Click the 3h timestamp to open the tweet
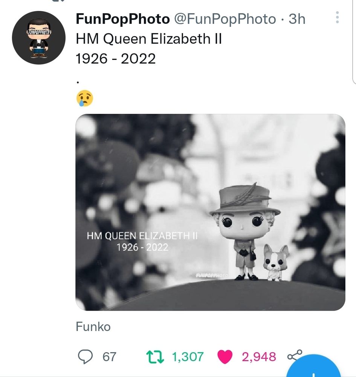This screenshot has height=377, width=356. click(x=297, y=18)
